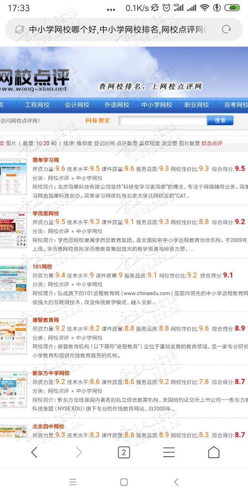Go back with the browser back arrow

coord(34,452)
